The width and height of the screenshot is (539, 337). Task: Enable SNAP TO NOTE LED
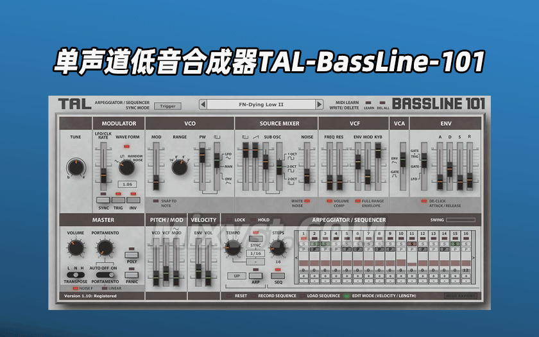point(156,201)
